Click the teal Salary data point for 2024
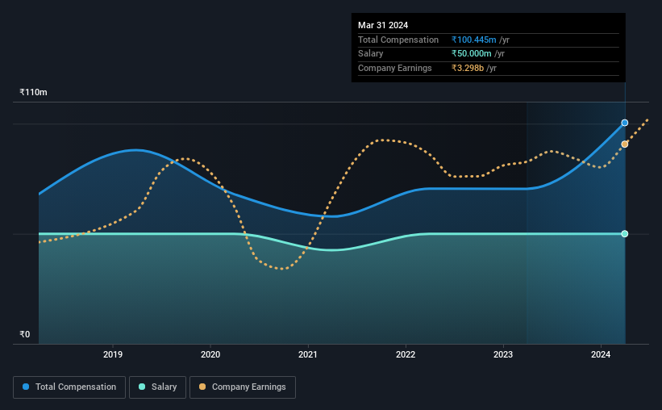 [x=624, y=234]
